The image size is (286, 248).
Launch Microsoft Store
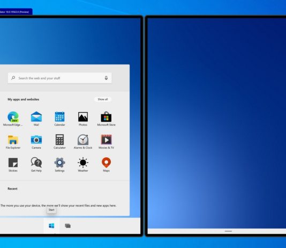click(x=107, y=119)
